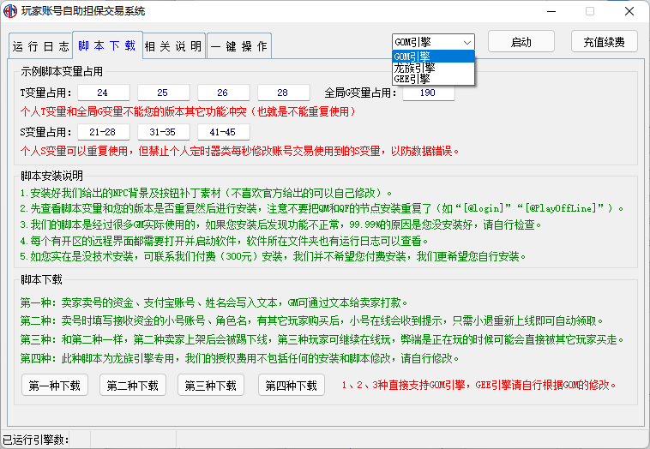This screenshot has height=449, width=650.
Task: Click instruction line 4 about 远程界面
Action: click(x=224, y=241)
